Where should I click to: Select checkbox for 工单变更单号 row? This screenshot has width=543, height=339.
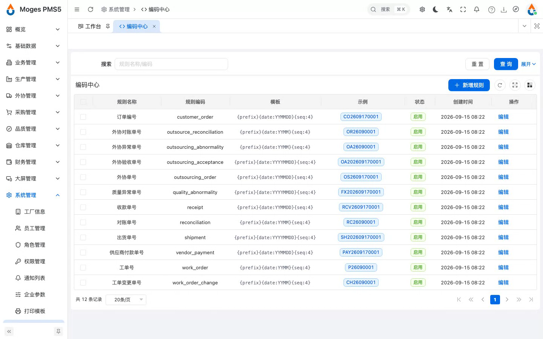(83, 282)
